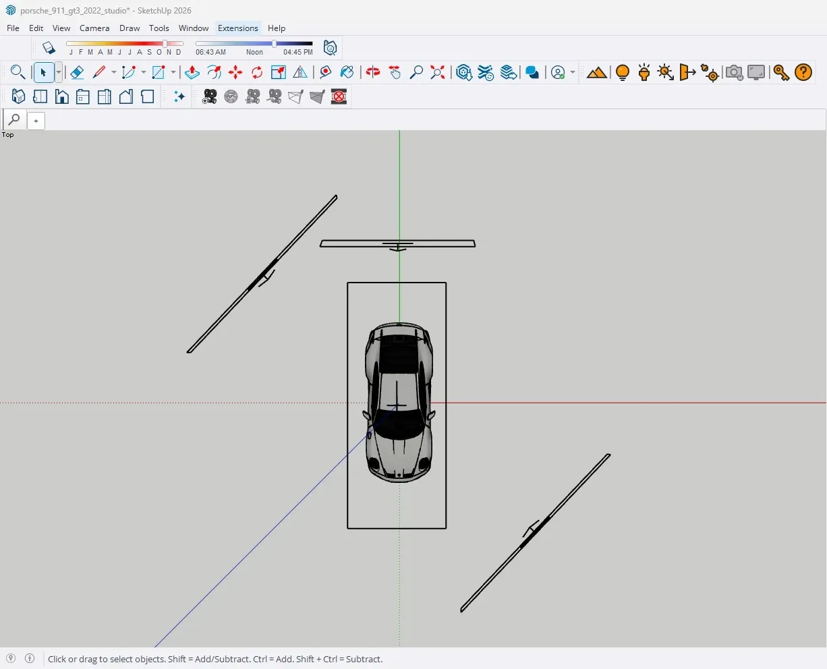Open the View menu
This screenshot has height=669, width=827.
pos(61,28)
